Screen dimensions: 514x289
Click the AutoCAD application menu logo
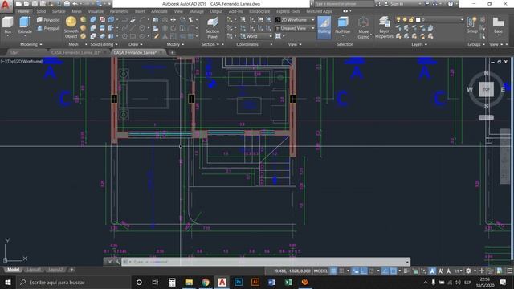click(x=6, y=5)
